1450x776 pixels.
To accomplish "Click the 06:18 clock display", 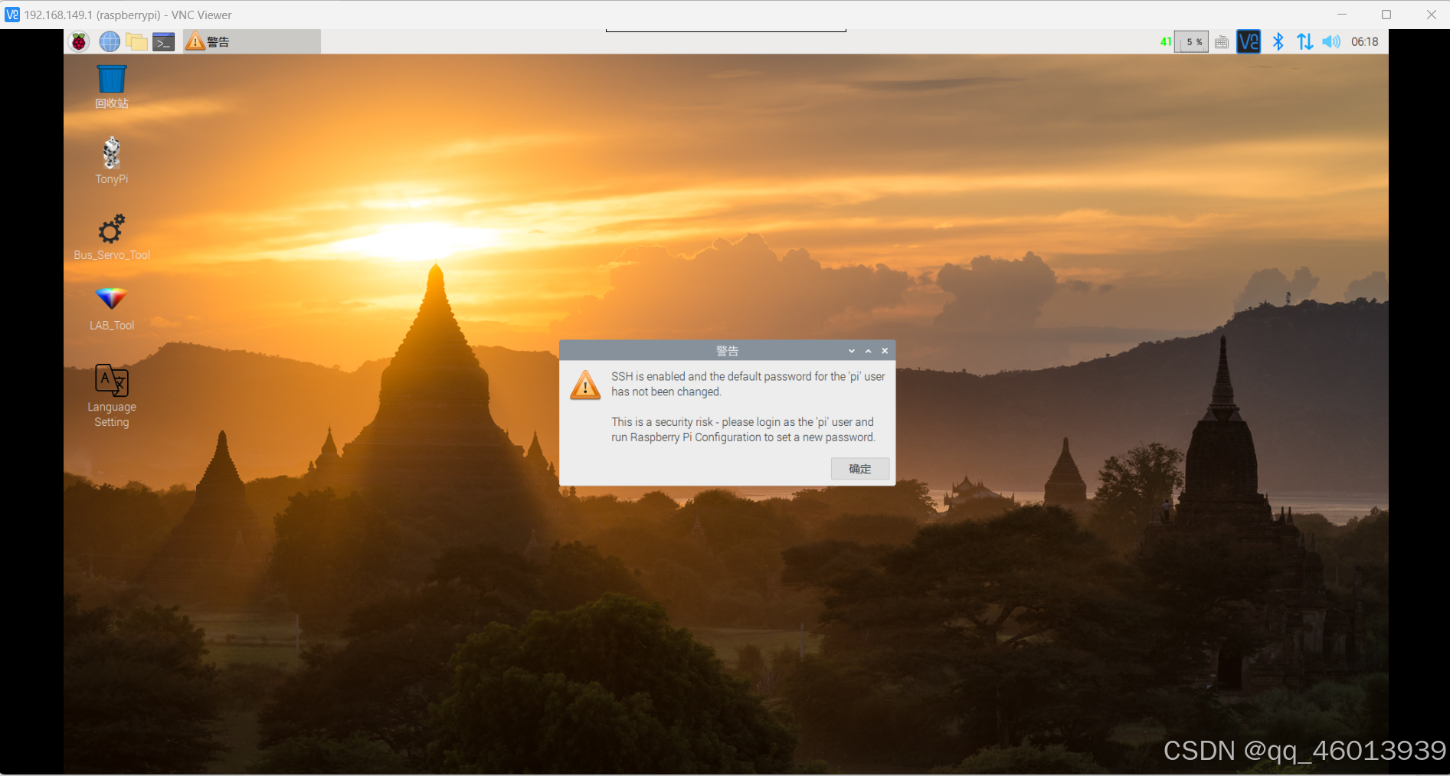I will [x=1364, y=41].
